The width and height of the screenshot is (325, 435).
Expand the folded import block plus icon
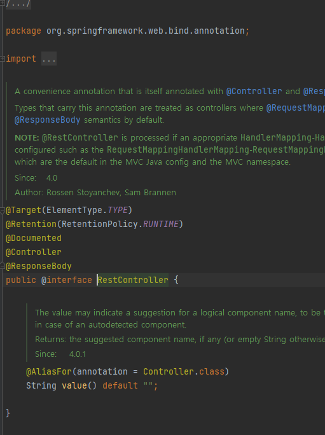point(2,59)
